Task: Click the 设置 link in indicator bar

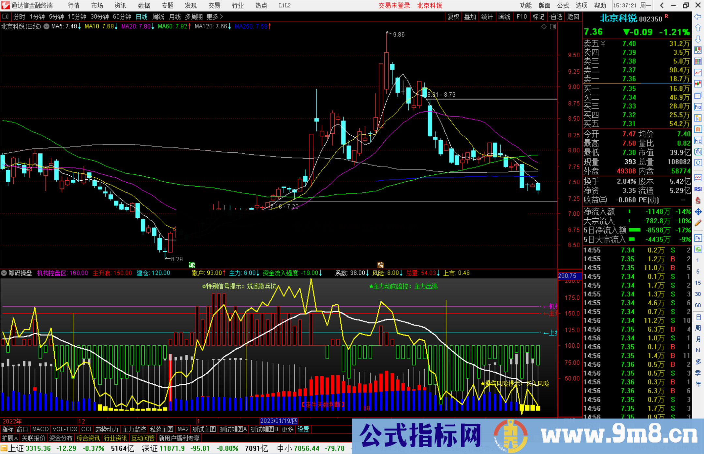Action: pos(303,429)
